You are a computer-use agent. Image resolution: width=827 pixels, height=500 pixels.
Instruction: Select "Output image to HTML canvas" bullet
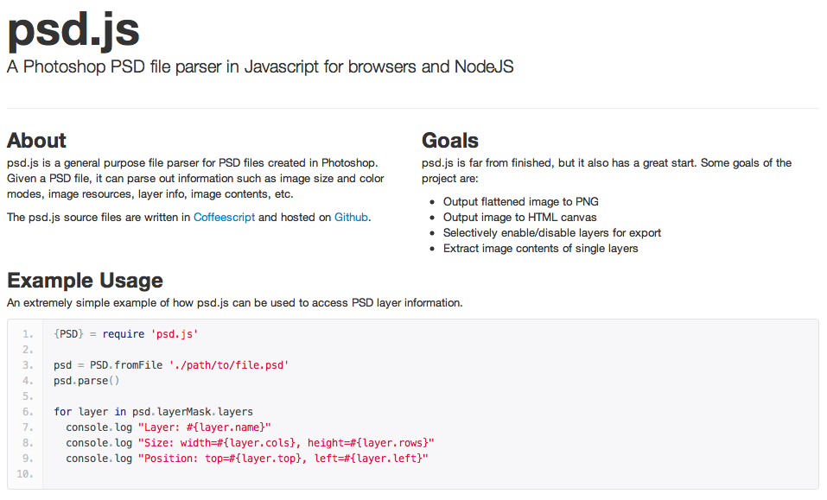(x=519, y=218)
